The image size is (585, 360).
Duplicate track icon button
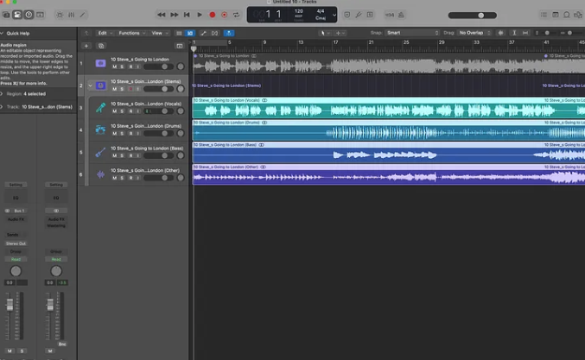click(101, 46)
